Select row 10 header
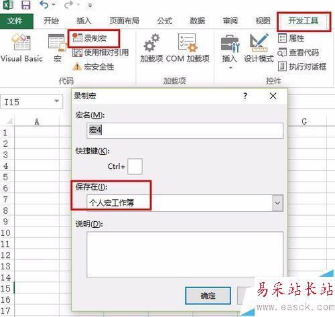 (7, 233)
